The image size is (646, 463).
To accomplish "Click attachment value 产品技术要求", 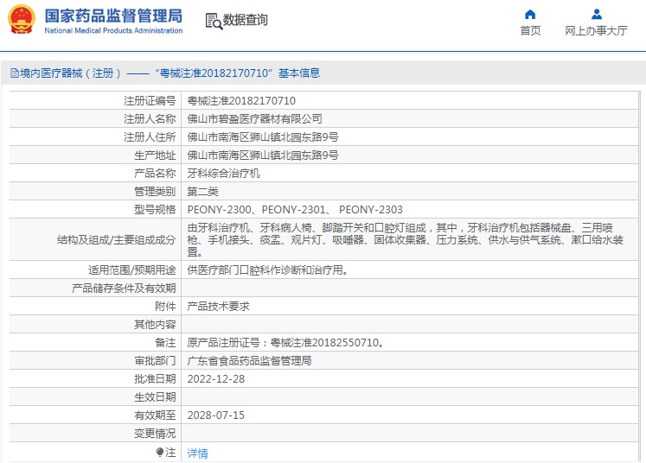I will 218,306.
